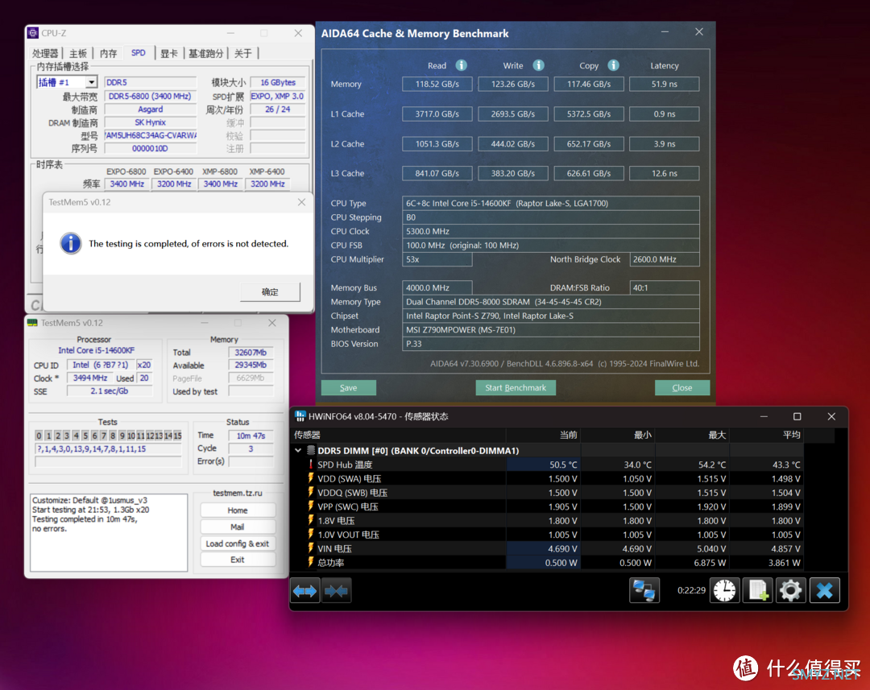This screenshot has height=690, width=870.
Task: Switch to the 处理器 tab in CPU-Z
Action: click(45, 53)
